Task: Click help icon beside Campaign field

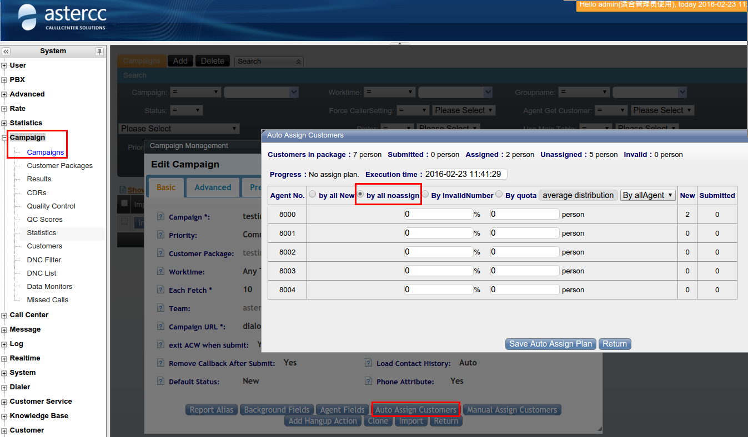Action: point(160,217)
